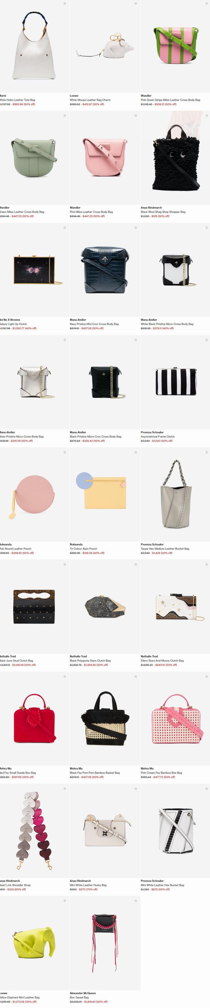Star the Asymmetrical Frame Clutch product
This screenshot has width=210, height=1008.
207,340
